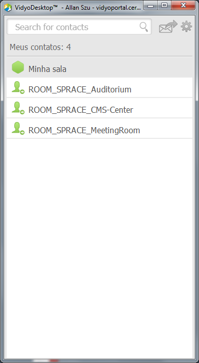
Task: Minimize the VidyoDesktop window
Action: click(151, 6)
